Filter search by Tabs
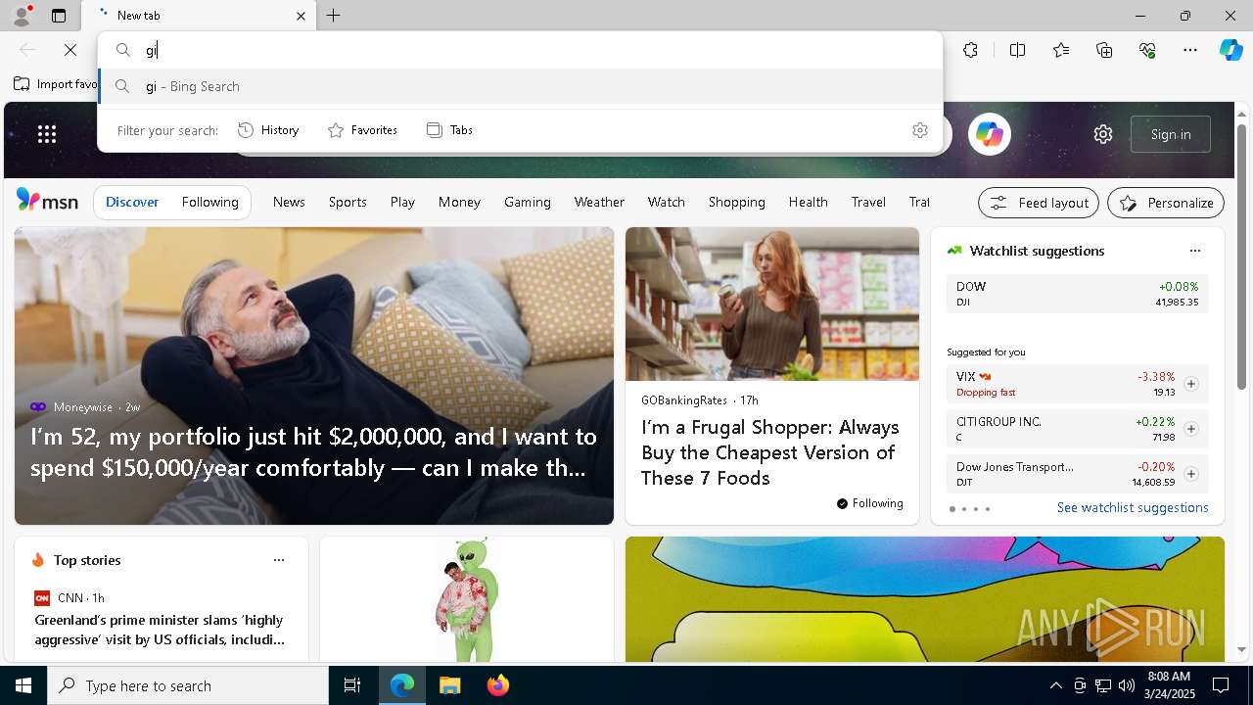This screenshot has height=705, width=1253. tap(450, 130)
